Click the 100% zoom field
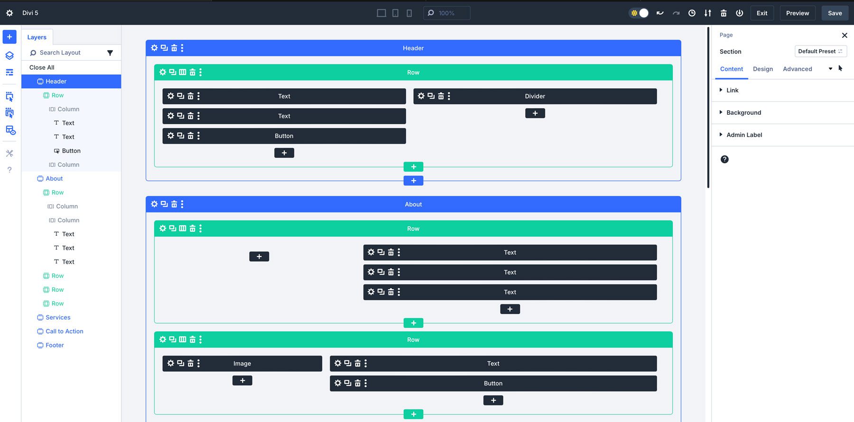The height and width of the screenshot is (422, 854). click(446, 13)
